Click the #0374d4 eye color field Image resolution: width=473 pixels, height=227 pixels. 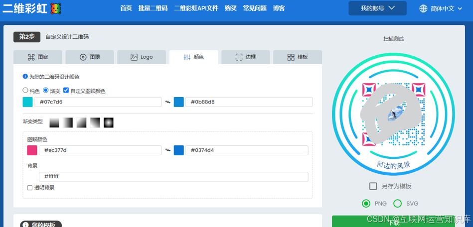coord(247,150)
